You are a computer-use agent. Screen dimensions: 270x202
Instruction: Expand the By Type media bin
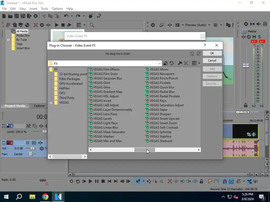coord(8,40)
